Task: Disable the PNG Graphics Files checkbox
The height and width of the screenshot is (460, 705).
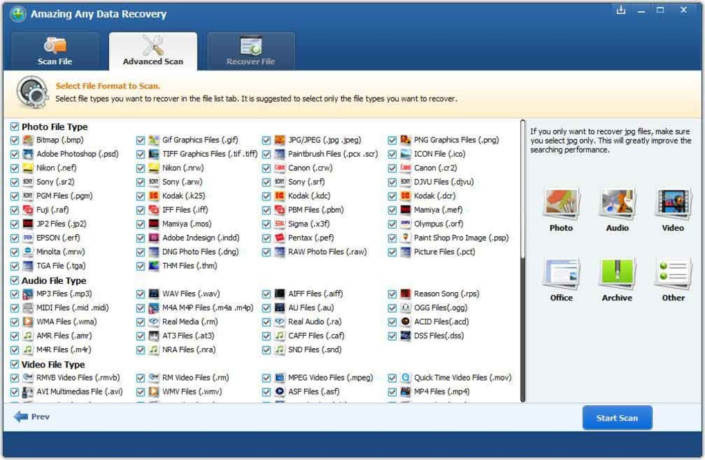Action: click(x=392, y=140)
